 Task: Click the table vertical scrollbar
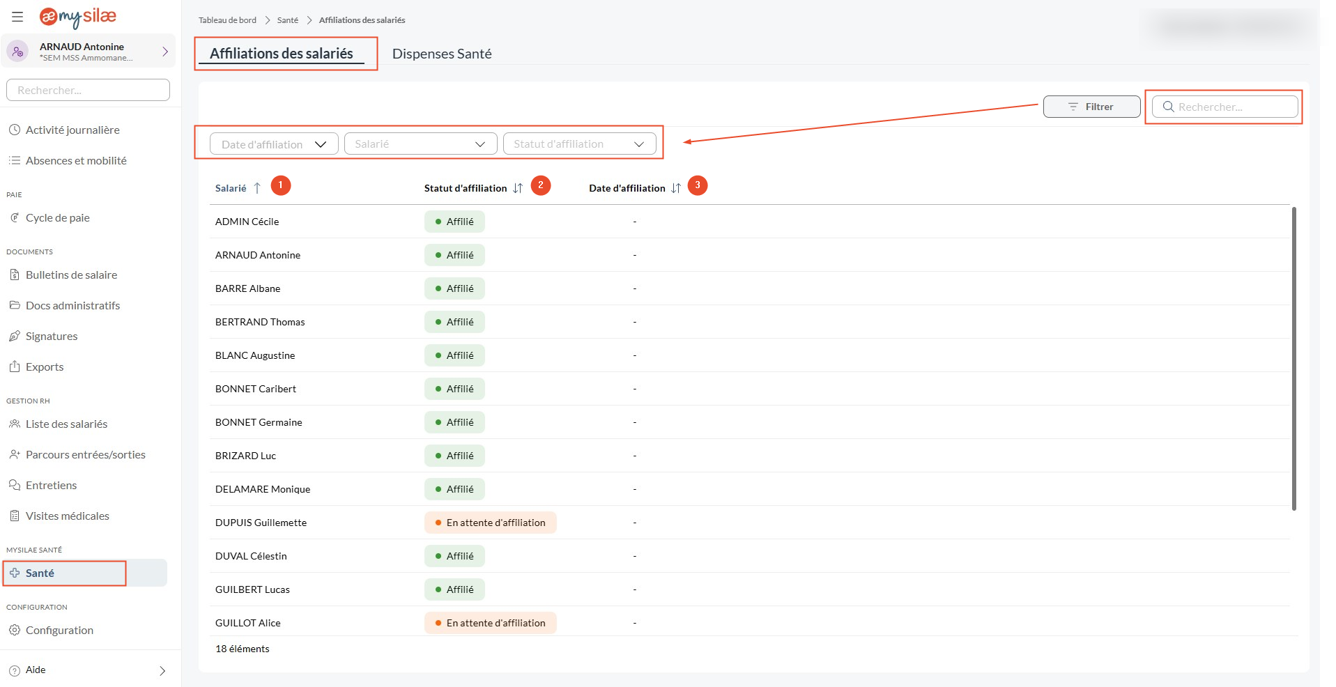[1294, 358]
